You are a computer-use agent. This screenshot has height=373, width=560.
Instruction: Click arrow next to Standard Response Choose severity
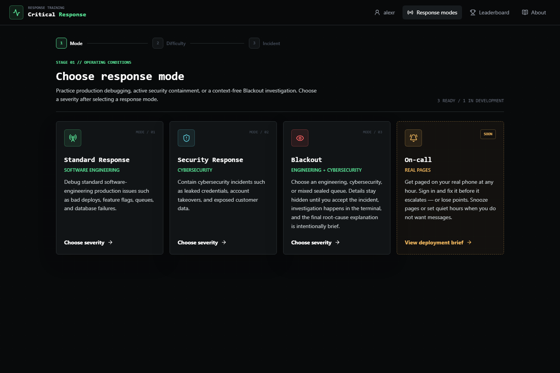[x=110, y=242]
